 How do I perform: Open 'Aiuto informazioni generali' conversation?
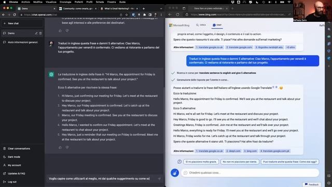[22, 42]
